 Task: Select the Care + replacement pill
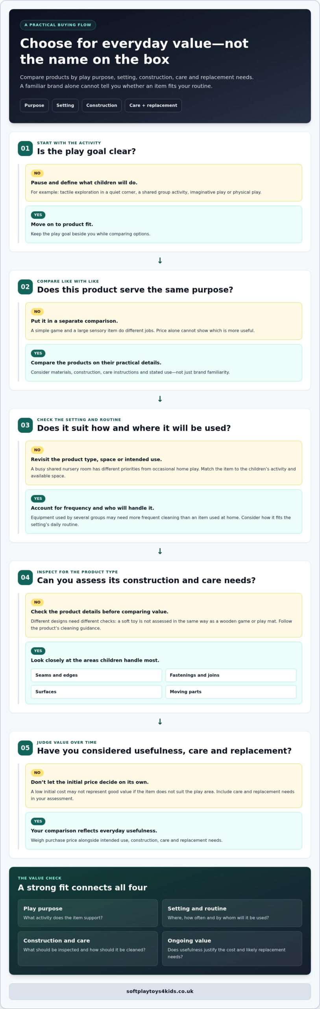coord(153,105)
